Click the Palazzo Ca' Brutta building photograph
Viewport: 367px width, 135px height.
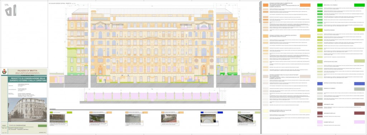27,110
